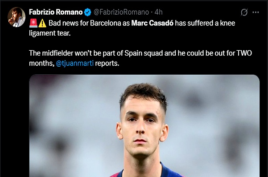Open the Grok explain-post icon
The height and width of the screenshot is (177, 268).
click(x=244, y=12)
